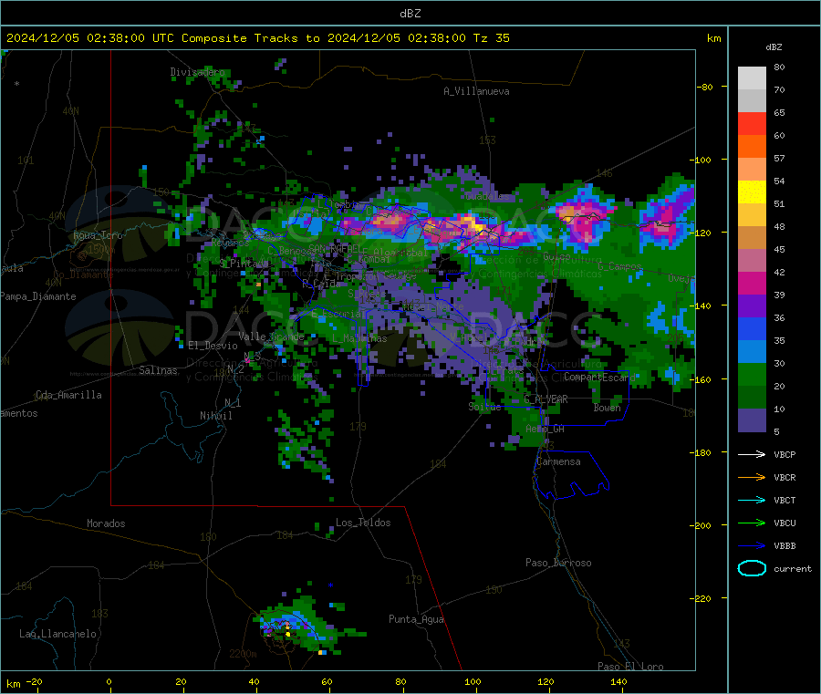Click the 'Nihuil' map label

(215, 416)
